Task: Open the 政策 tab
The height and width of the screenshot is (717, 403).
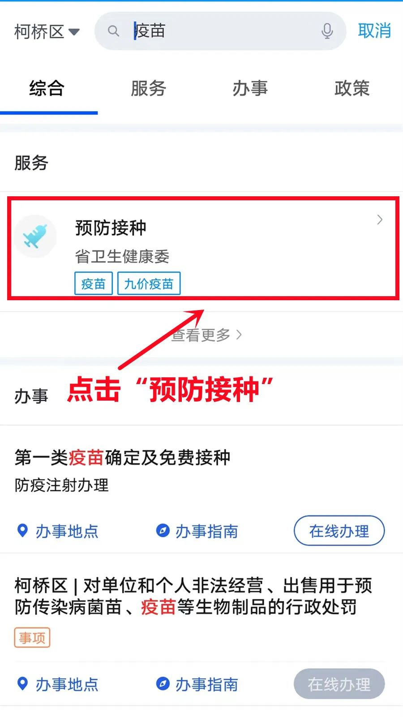Action: pos(352,88)
